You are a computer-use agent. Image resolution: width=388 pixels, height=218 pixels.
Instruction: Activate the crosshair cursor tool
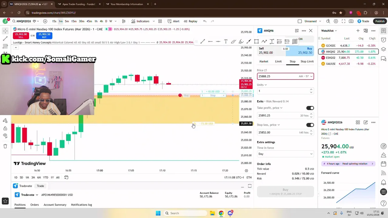(x=5, y=31)
